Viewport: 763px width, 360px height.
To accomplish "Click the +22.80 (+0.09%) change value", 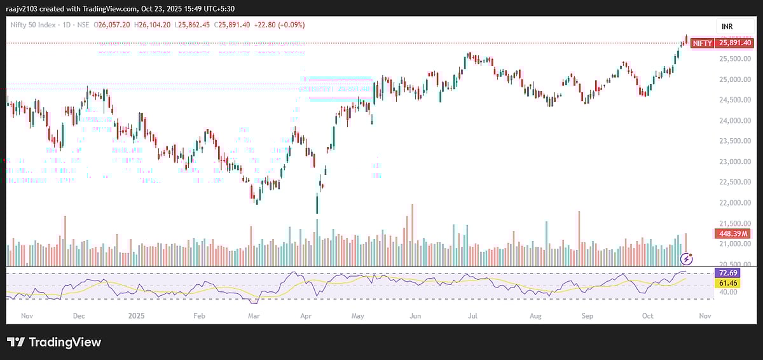I will tap(279, 25).
